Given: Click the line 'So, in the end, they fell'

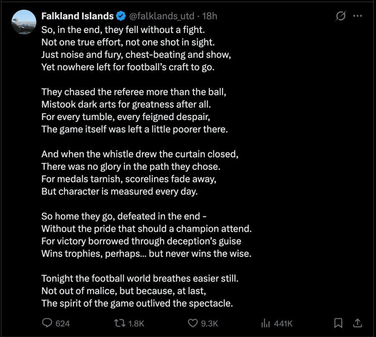Looking at the screenshot, I should [x=123, y=30].
